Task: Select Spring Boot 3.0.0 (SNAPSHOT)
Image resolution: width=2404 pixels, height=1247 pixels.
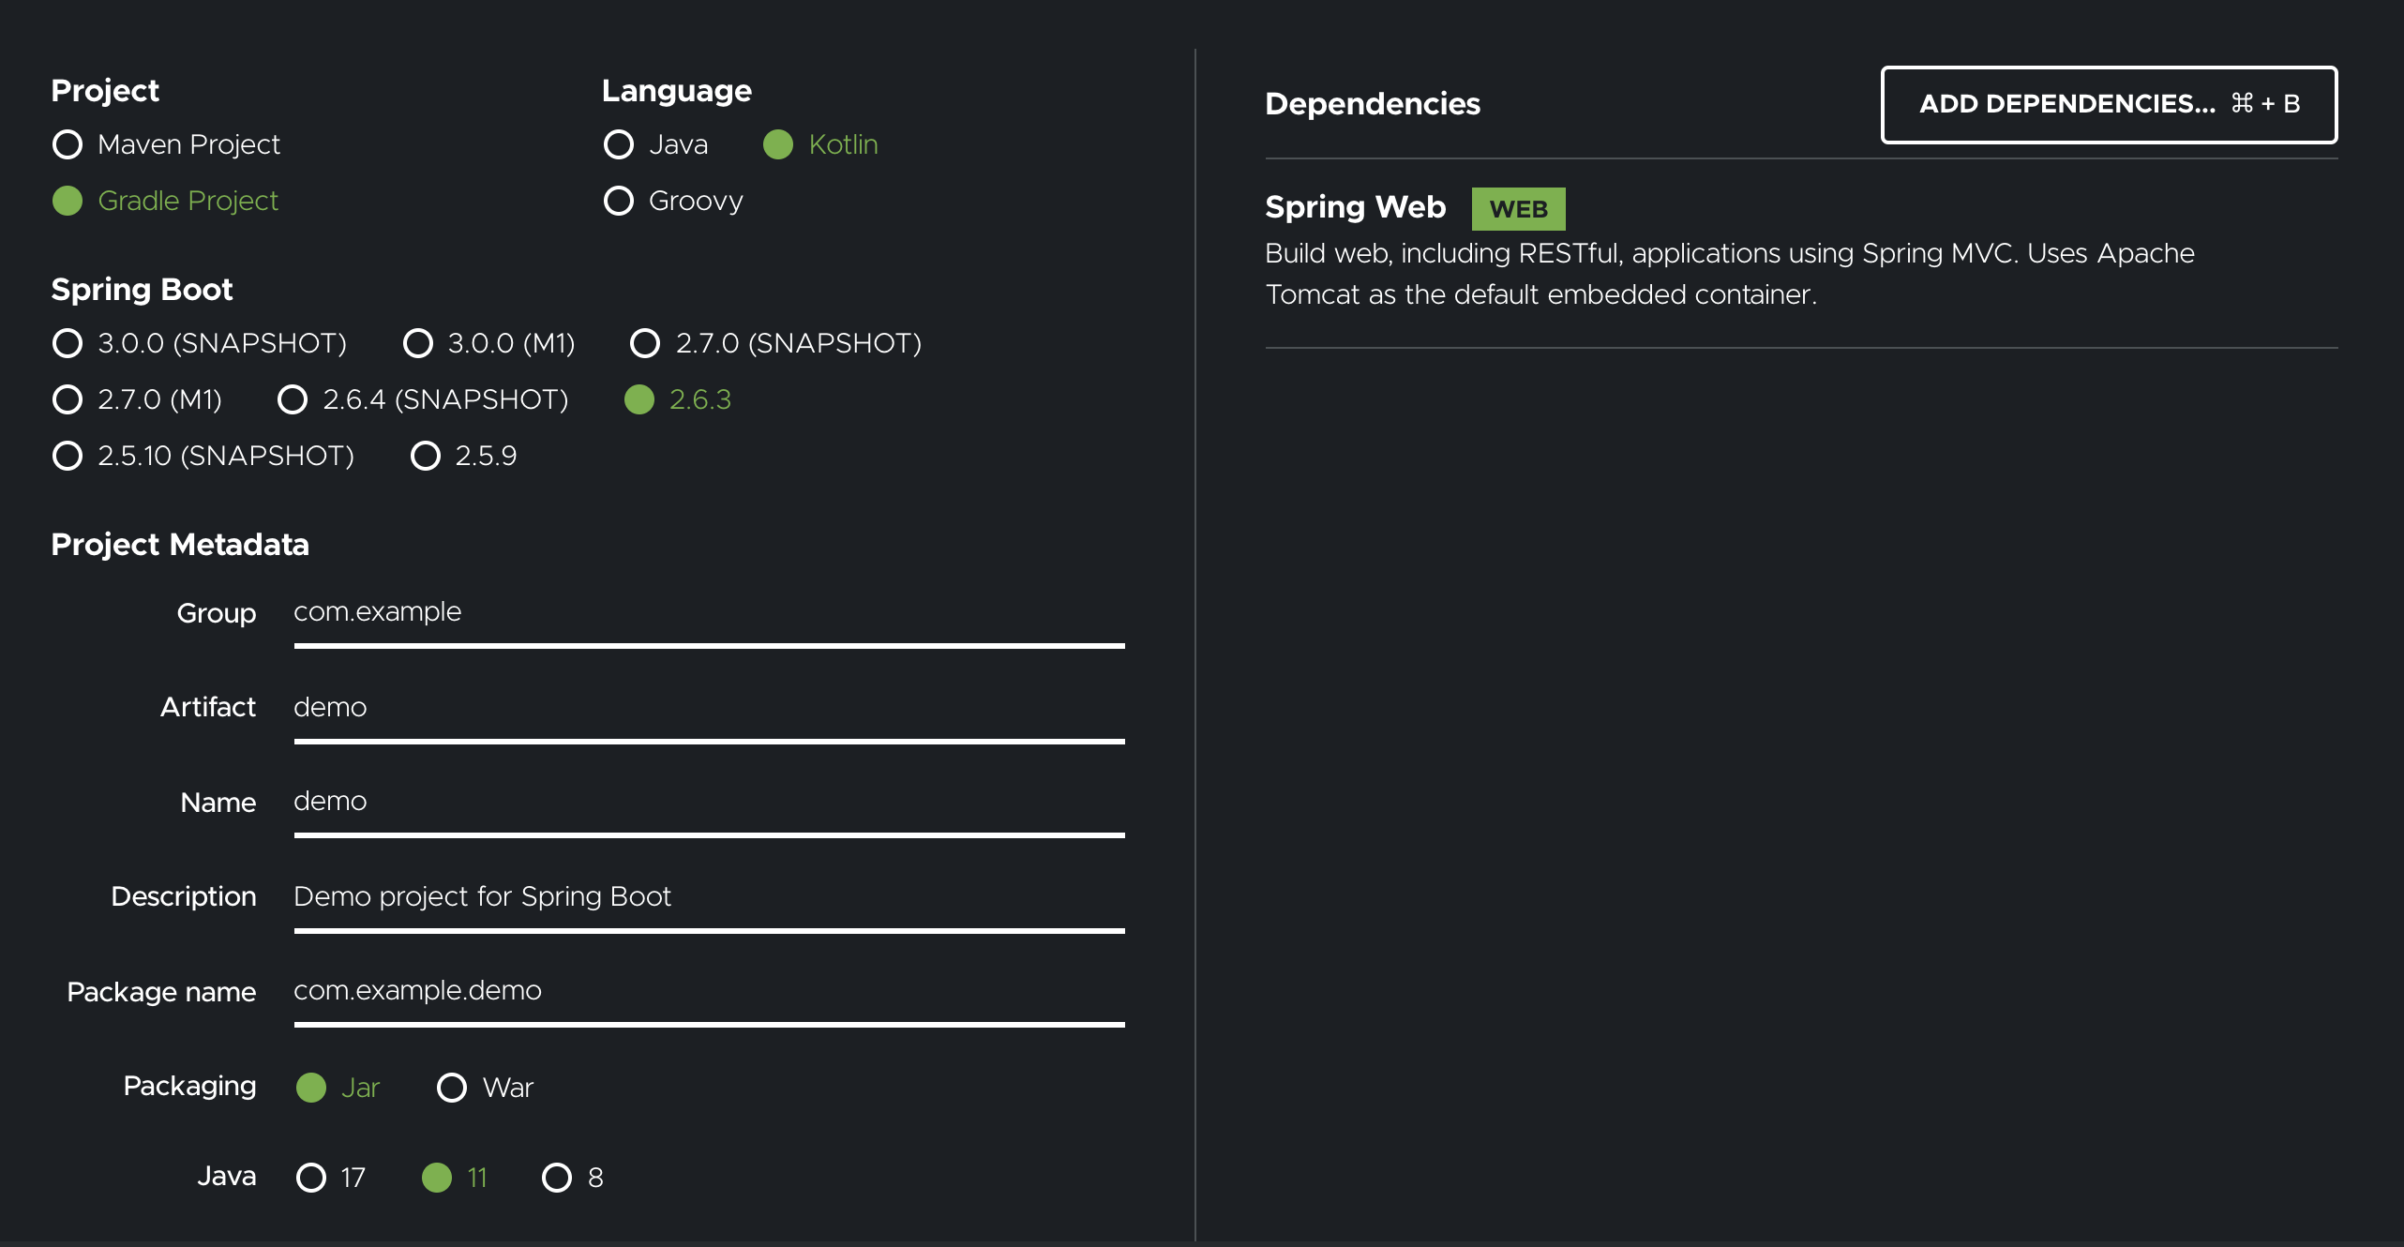Action: point(68,343)
